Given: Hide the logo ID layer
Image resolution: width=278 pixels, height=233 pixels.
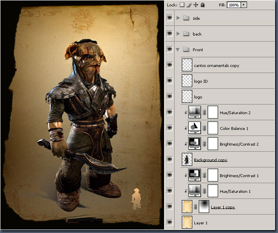Looking at the screenshot, I should (169, 81).
